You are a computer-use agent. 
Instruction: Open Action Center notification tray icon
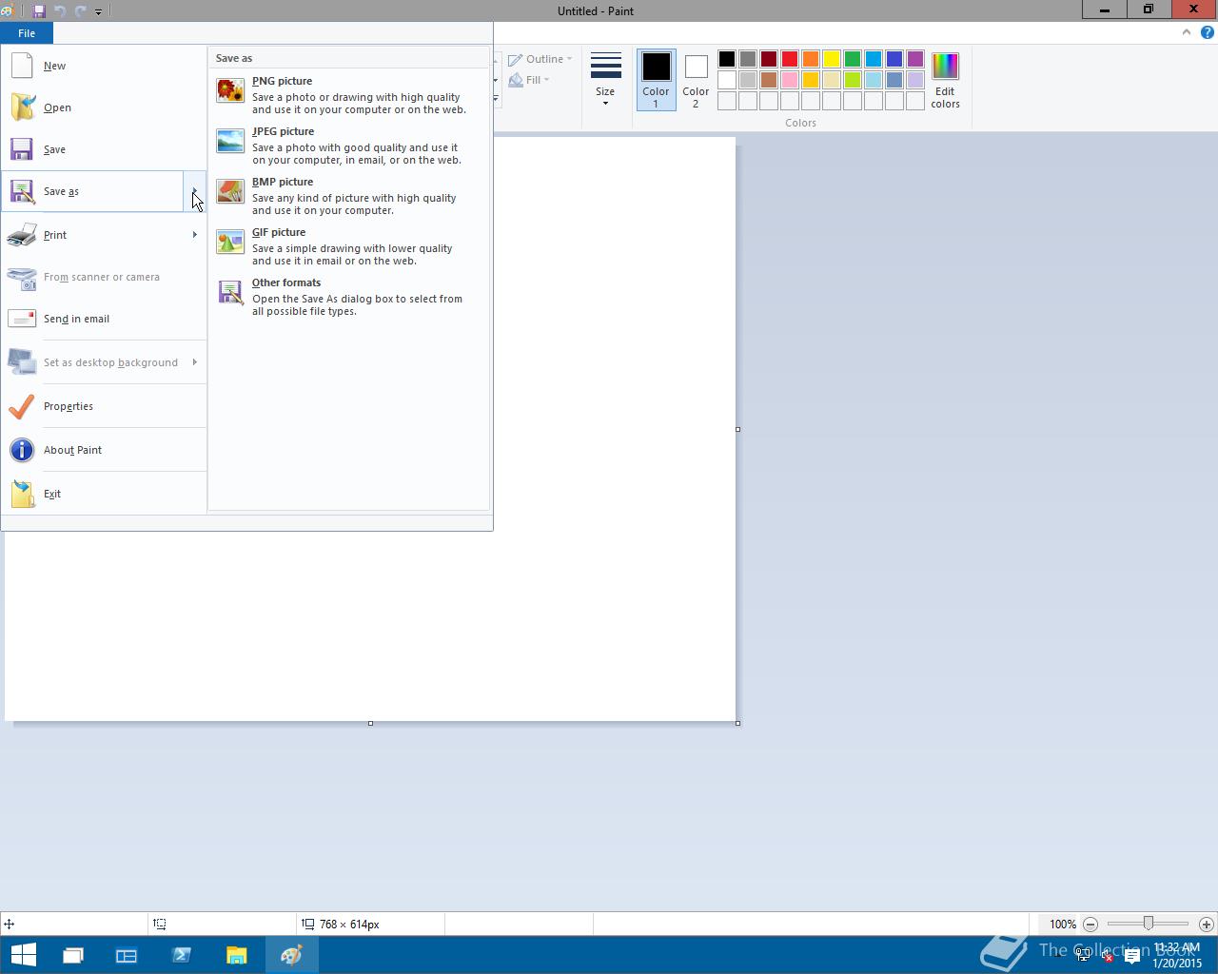tap(1131, 956)
